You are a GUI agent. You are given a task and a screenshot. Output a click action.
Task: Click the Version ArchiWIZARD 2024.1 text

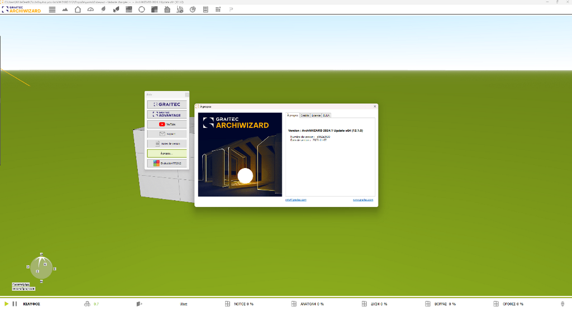[326, 131]
